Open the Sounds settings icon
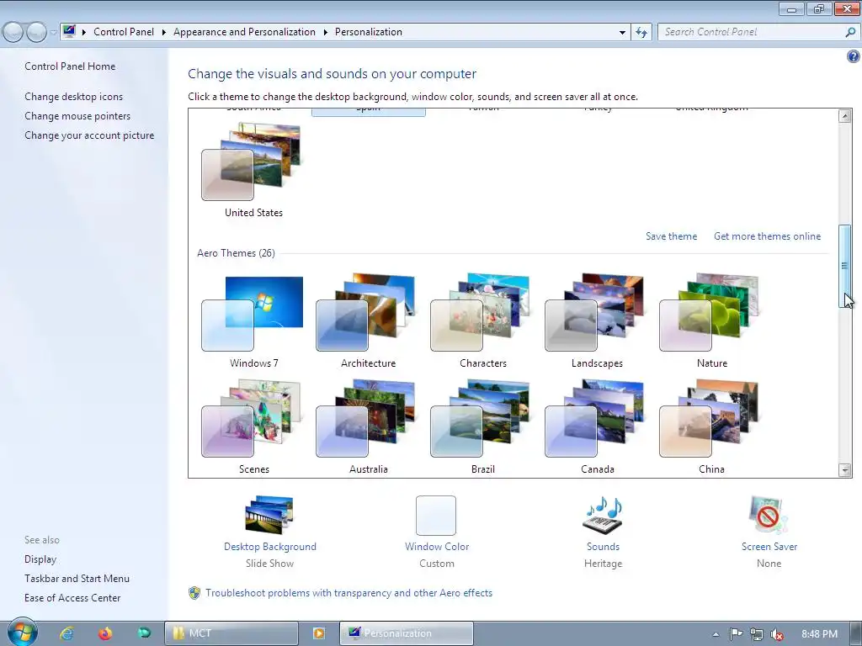 click(603, 515)
